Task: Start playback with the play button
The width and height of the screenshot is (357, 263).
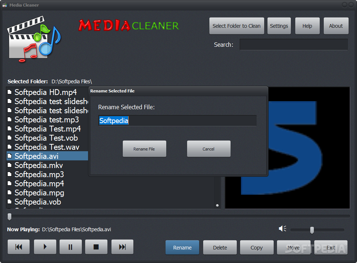Action: point(45,247)
